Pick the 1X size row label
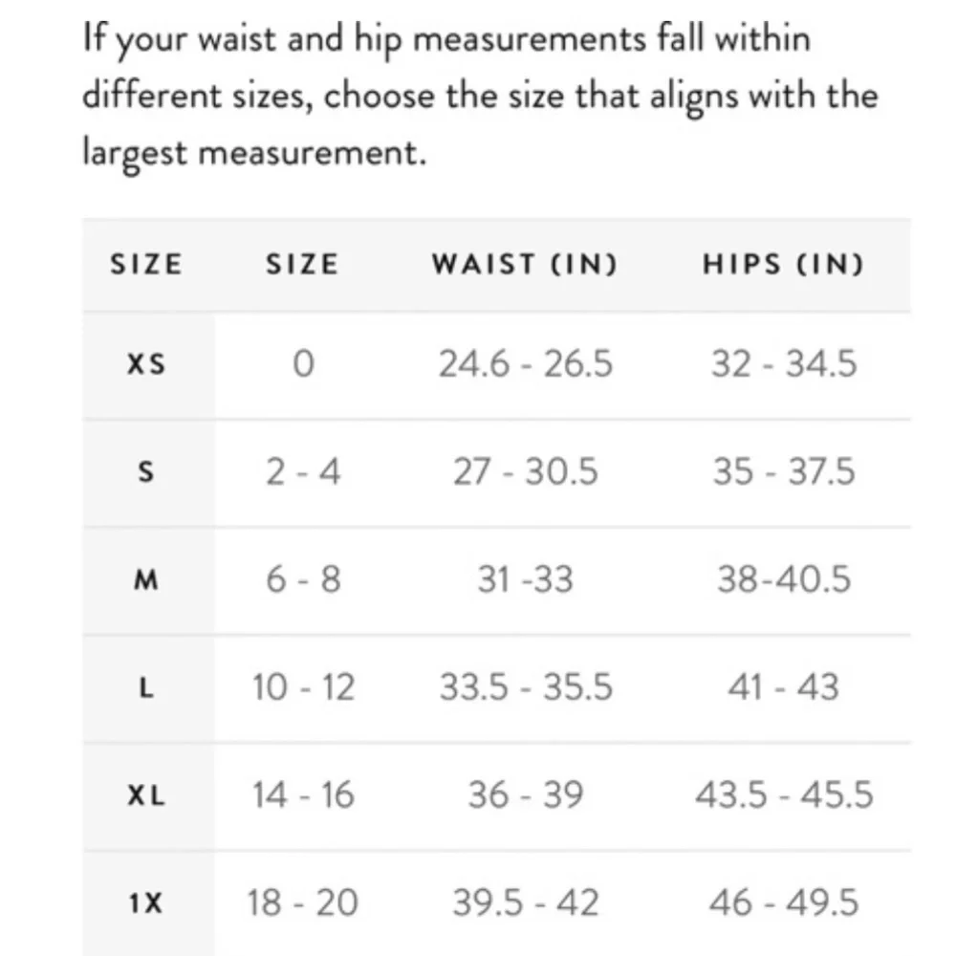Image resolution: width=956 pixels, height=956 pixels. click(x=146, y=903)
